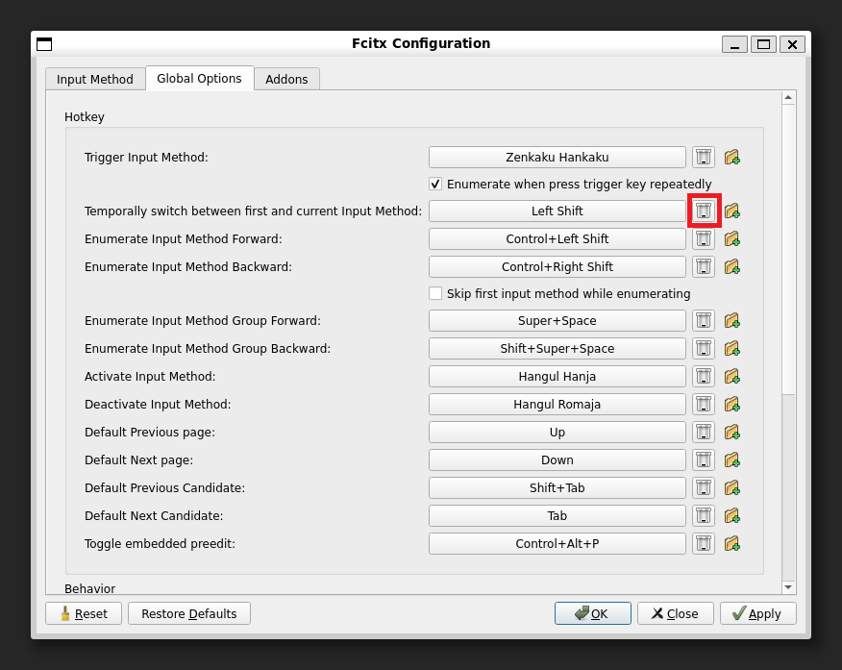Add second key for Deactivate Input Method
Viewport: 842px width, 670px height.
point(731,405)
